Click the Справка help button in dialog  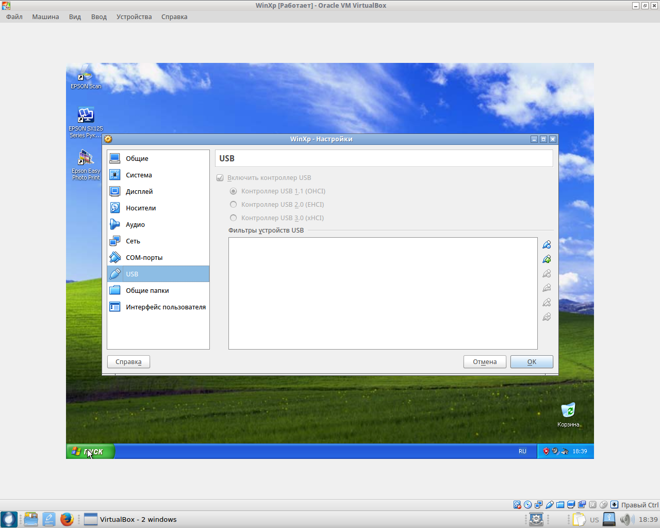click(x=128, y=362)
